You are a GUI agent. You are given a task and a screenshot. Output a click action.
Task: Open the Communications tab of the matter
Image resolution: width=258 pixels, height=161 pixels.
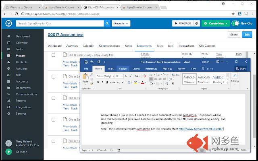point(109,45)
